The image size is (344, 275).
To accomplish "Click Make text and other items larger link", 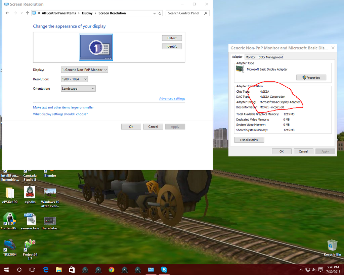I will pyautogui.click(x=63, y=107).
